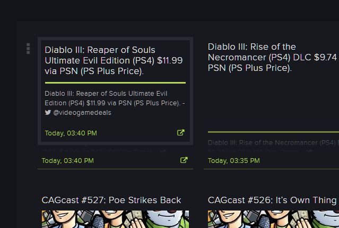Open the @videogamedeals Twitter handle link
The image size is (339, 228).
click(x=82, y=113)
